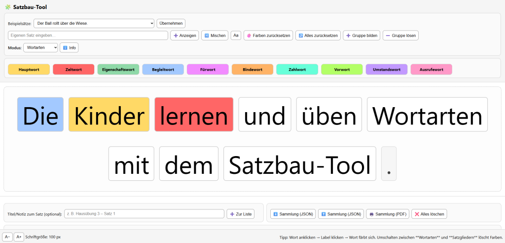This screenshot has width=505, height=243.
Task: Shuffle words with the Mischen button
Action: (x=215, y=36)
